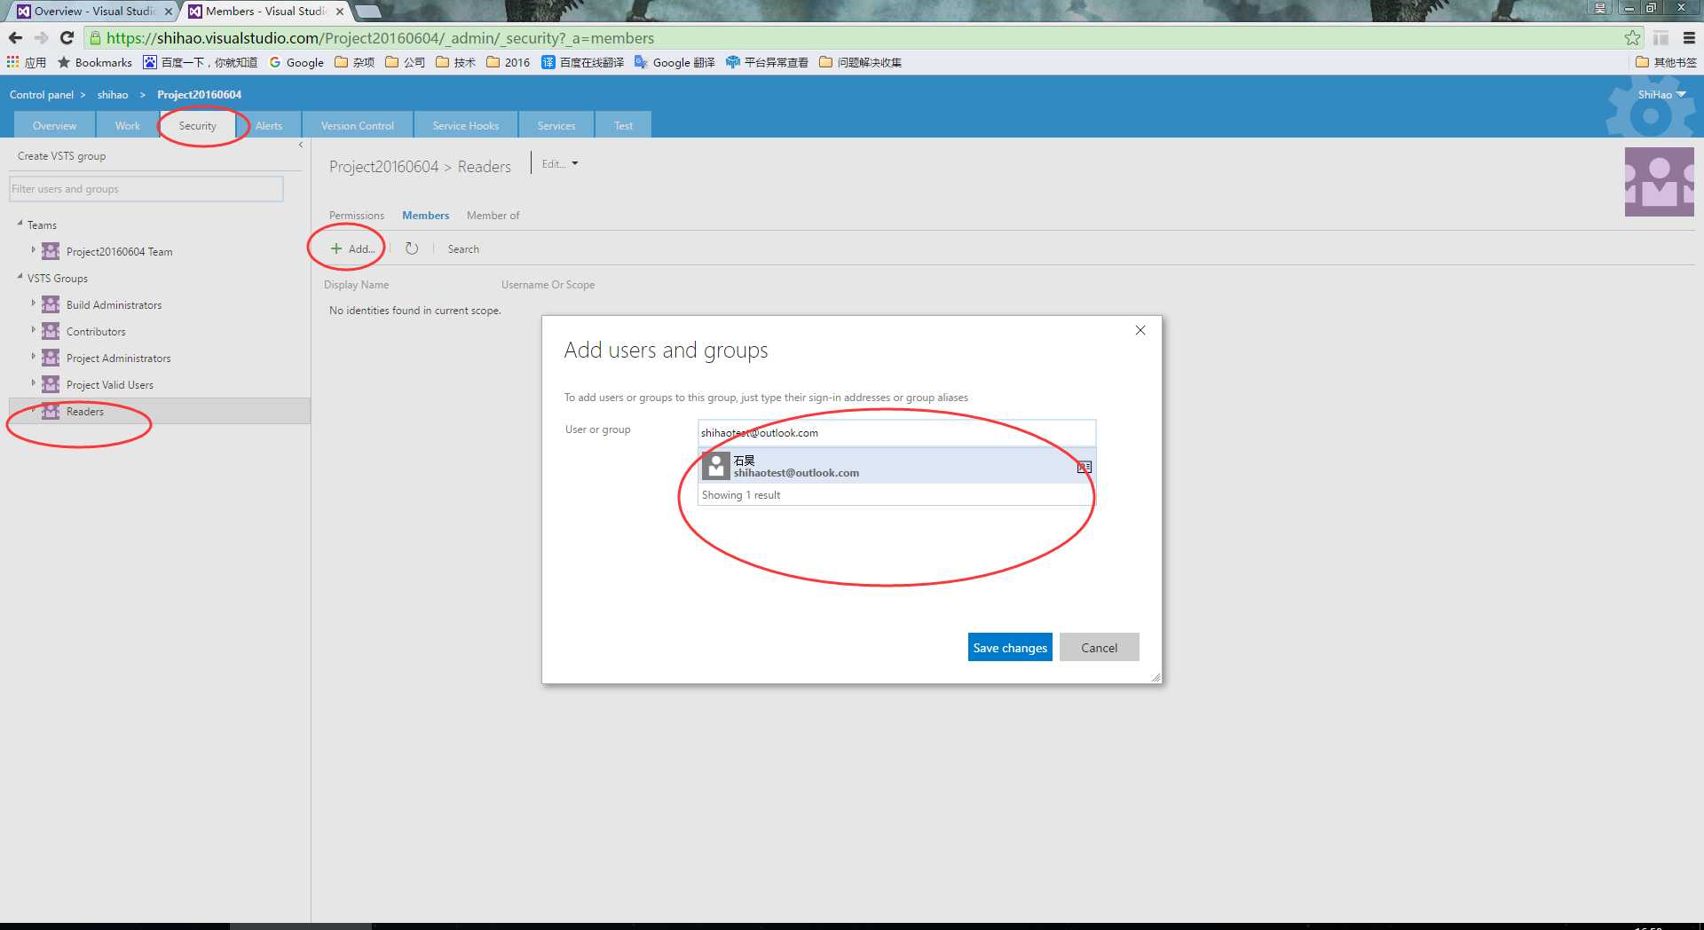Click the Readers group avatar image
This screenshot has width=1704, height=930.
point(1659,182)
